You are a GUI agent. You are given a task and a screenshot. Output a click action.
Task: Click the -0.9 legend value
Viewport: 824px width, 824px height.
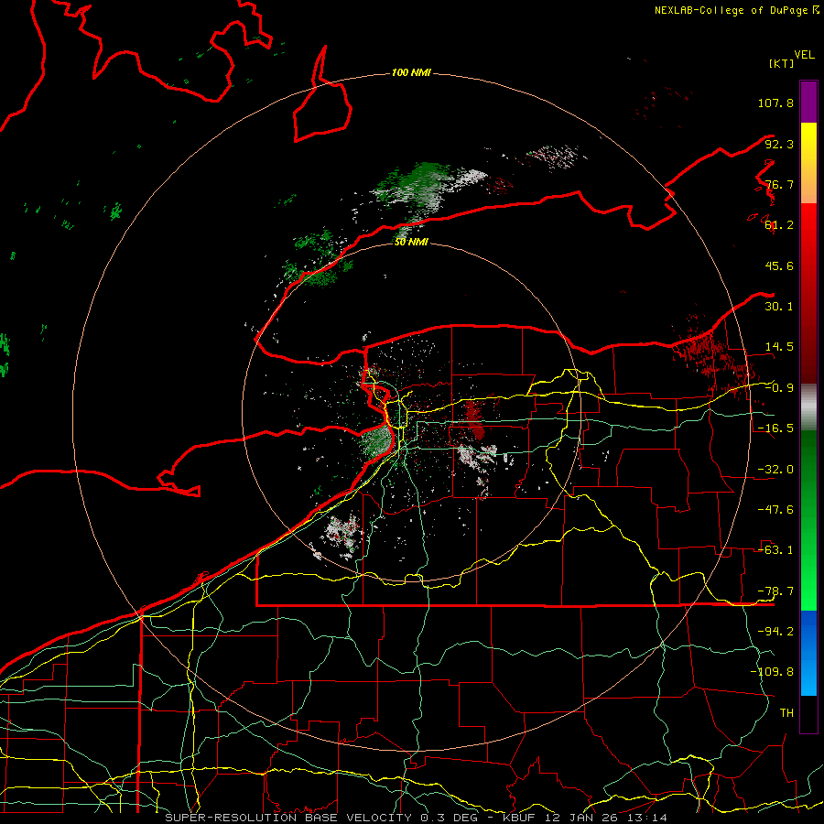tap(779, 387)
